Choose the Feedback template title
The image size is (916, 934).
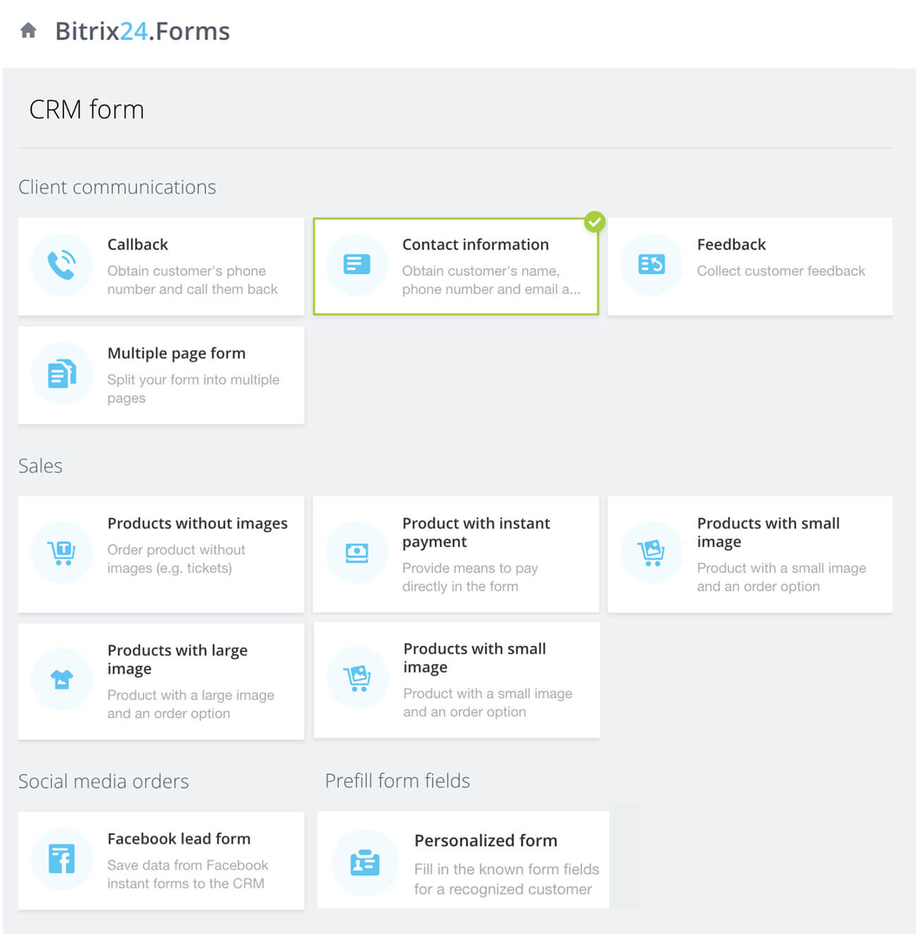[731, 245]
